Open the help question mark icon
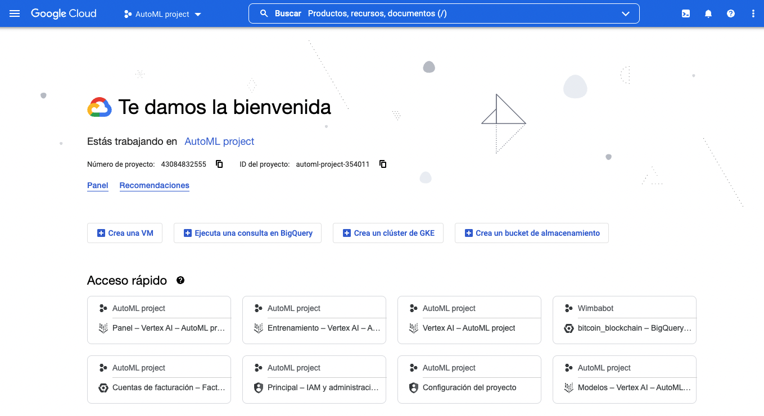The height and width of the screenshot is (416, 764). point(731,13)
